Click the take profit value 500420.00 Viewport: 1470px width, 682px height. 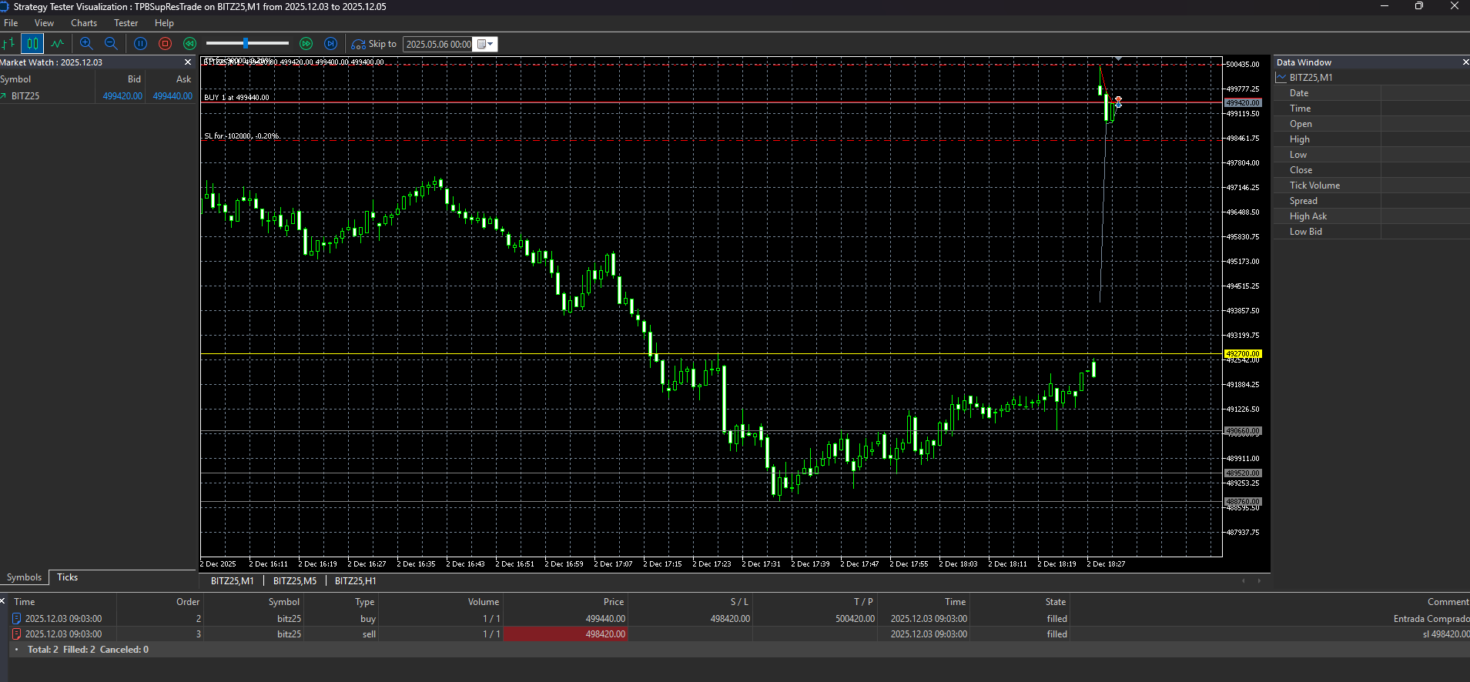click(855, 619)
